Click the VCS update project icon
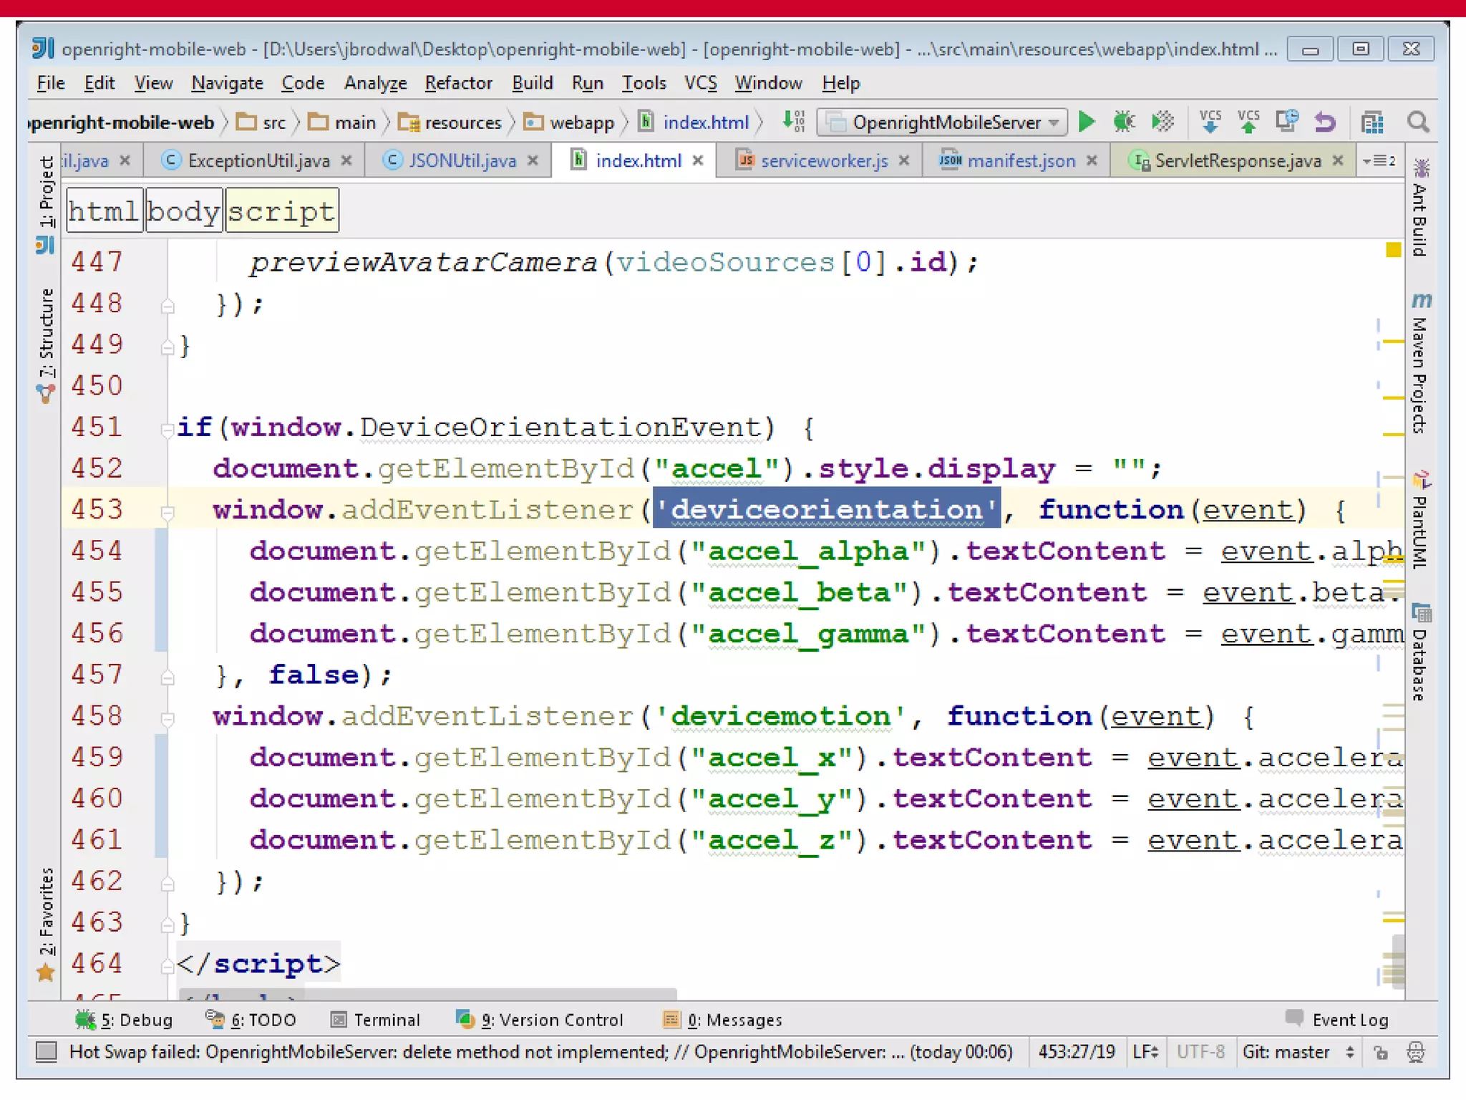 [1210, 122]
